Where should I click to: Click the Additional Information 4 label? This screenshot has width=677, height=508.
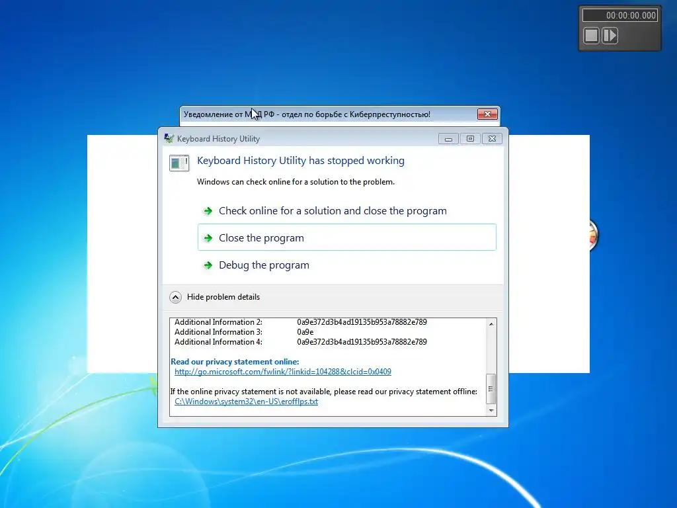(218, 342)
